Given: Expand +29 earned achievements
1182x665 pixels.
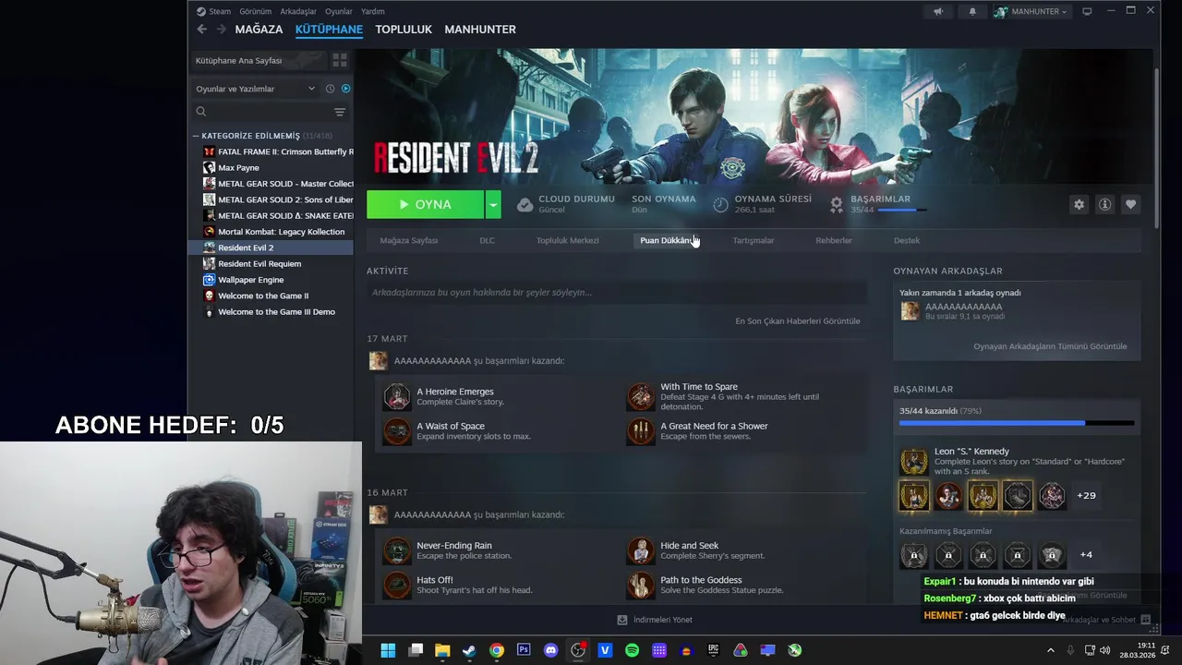Looking at the screenshot, I should 1086,495.
